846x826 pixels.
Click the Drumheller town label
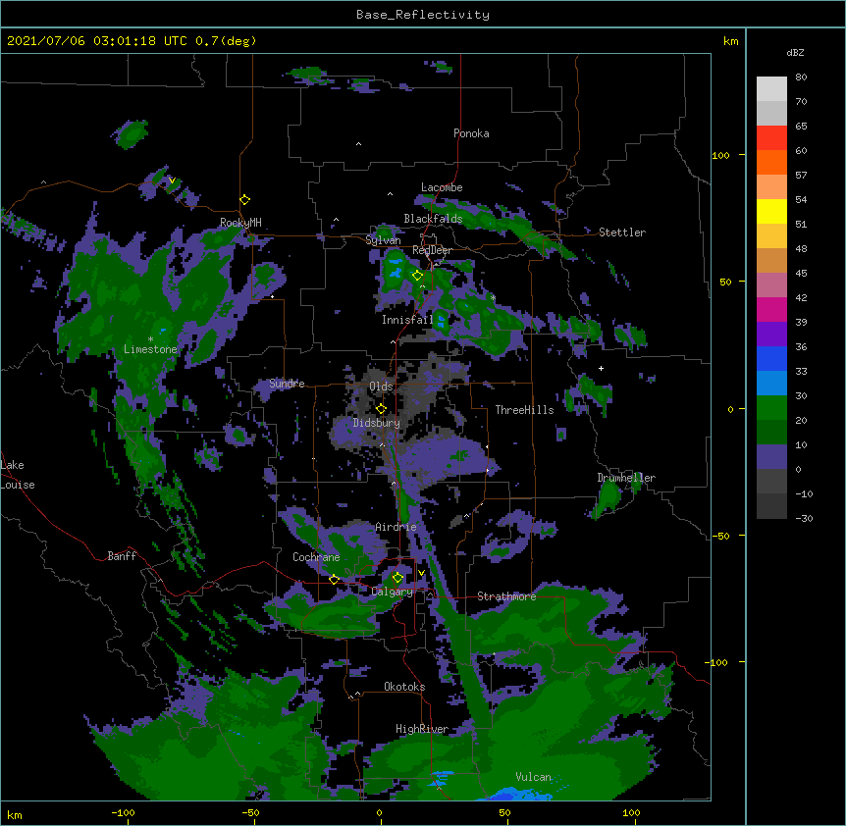click(626, 478)
